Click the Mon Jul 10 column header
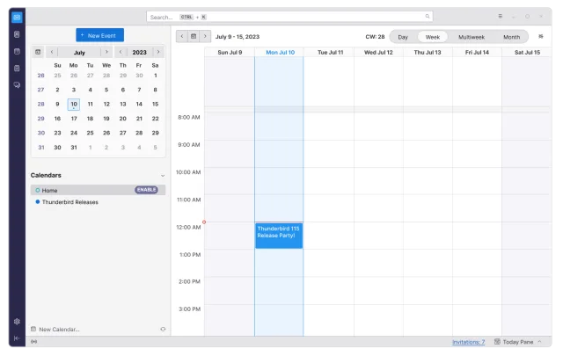 280,53
